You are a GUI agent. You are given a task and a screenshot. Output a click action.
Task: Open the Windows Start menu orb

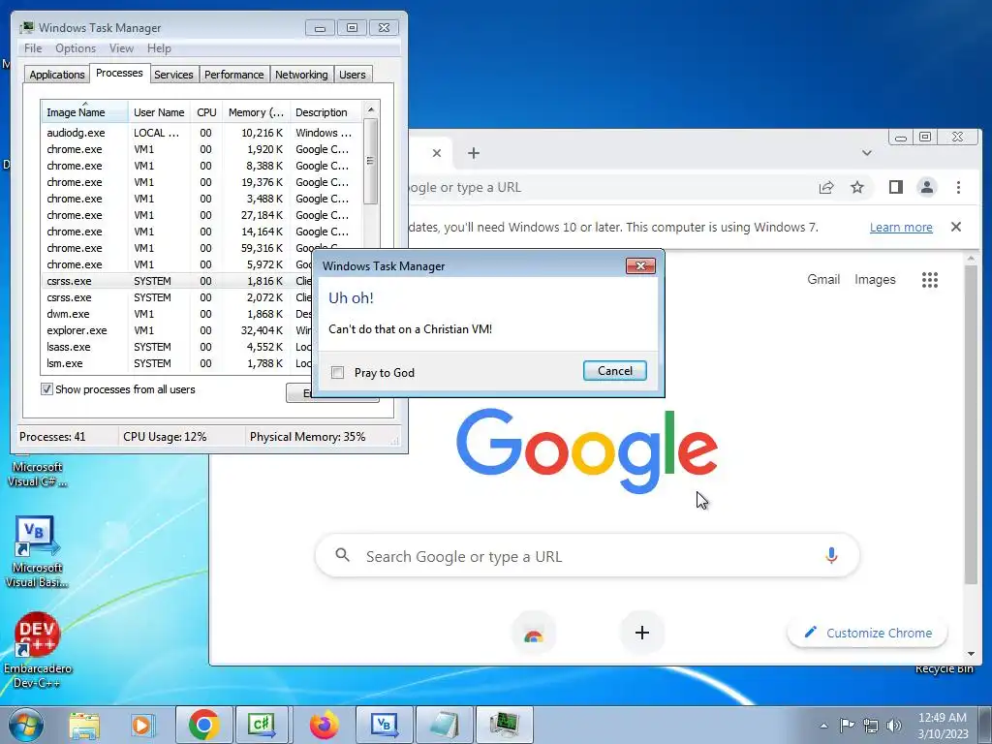[x=25, y=725]
